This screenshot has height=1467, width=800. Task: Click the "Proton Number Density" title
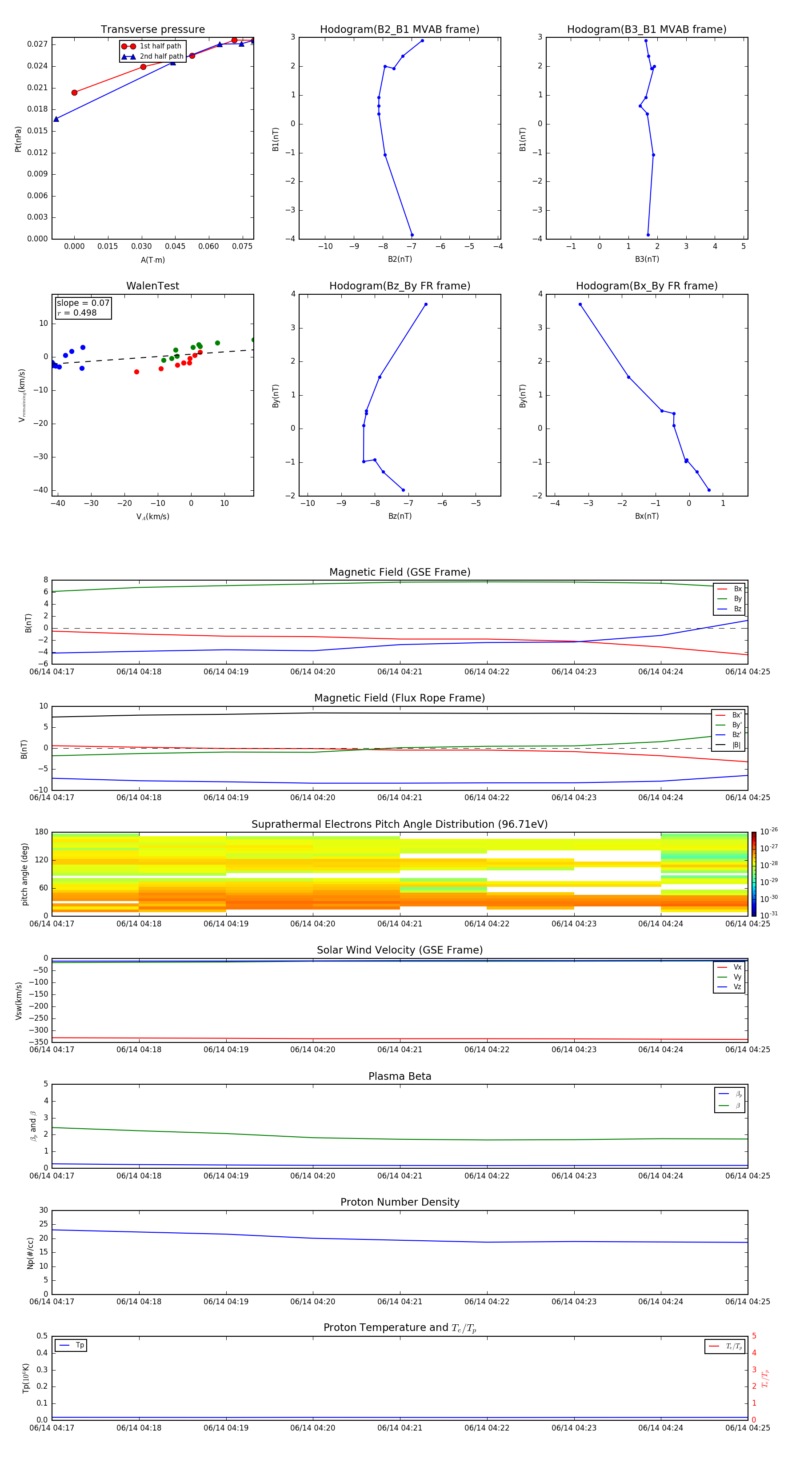400,1202
